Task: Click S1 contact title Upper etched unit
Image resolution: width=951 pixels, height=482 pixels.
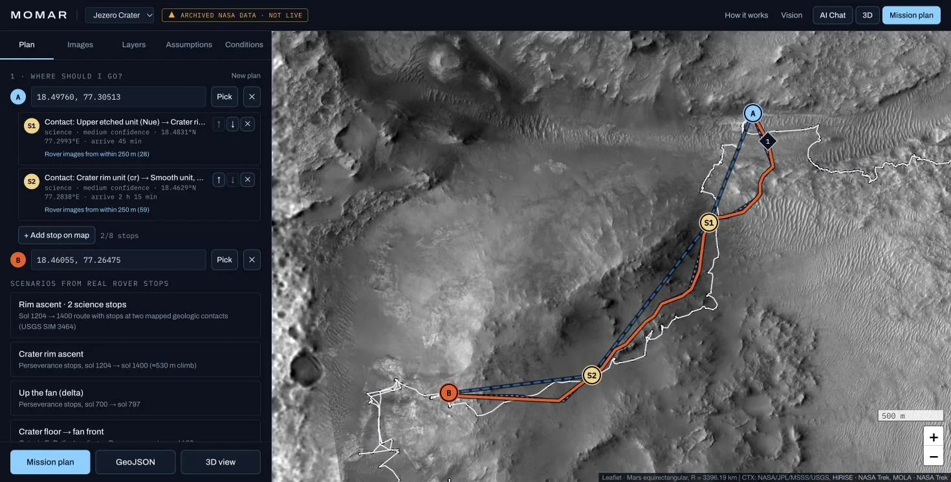Action: pyautogui.click(x=125, y=122)
